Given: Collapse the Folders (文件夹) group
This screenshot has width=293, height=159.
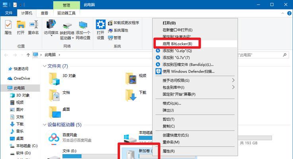Looking at the screenshot, I should [x=45, y=66].
